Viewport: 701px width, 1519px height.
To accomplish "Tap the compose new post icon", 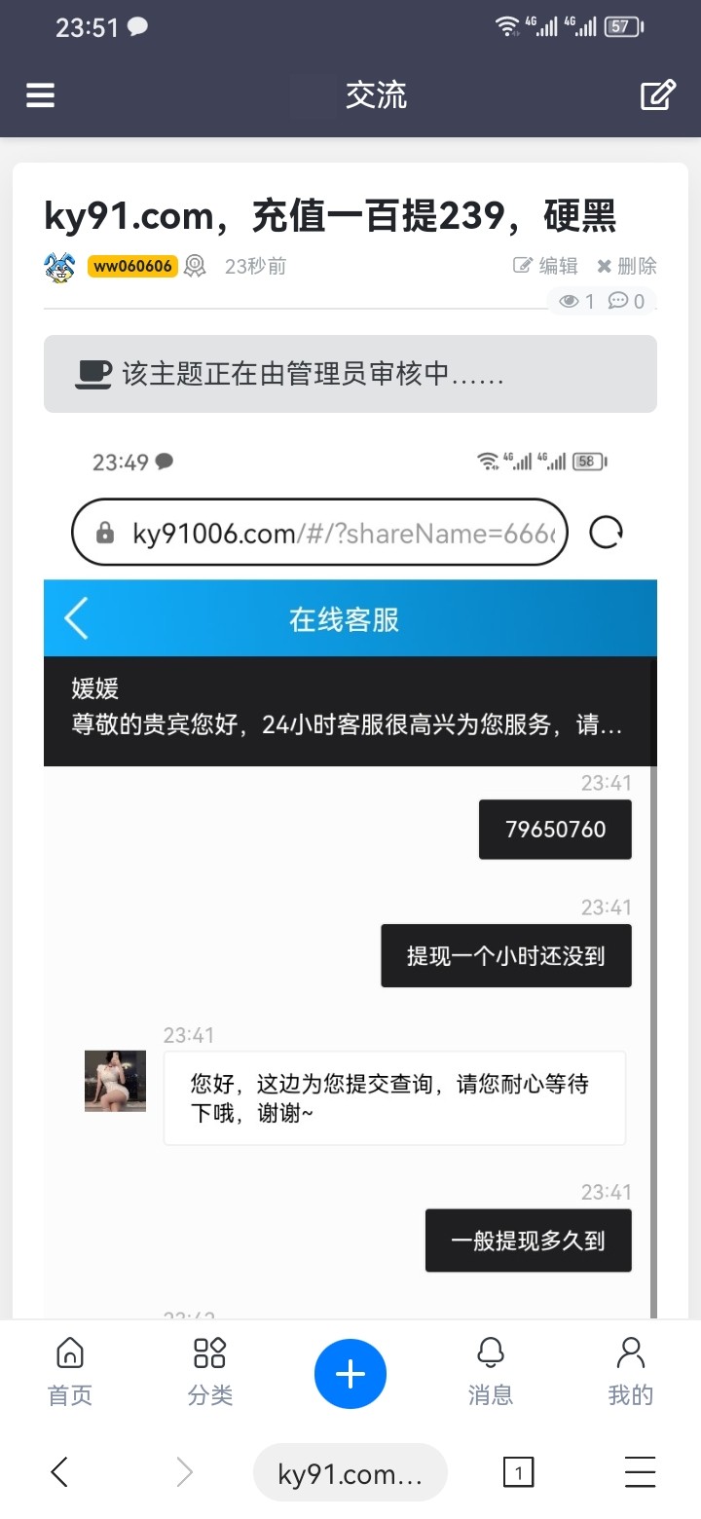I will pos(658,94).
